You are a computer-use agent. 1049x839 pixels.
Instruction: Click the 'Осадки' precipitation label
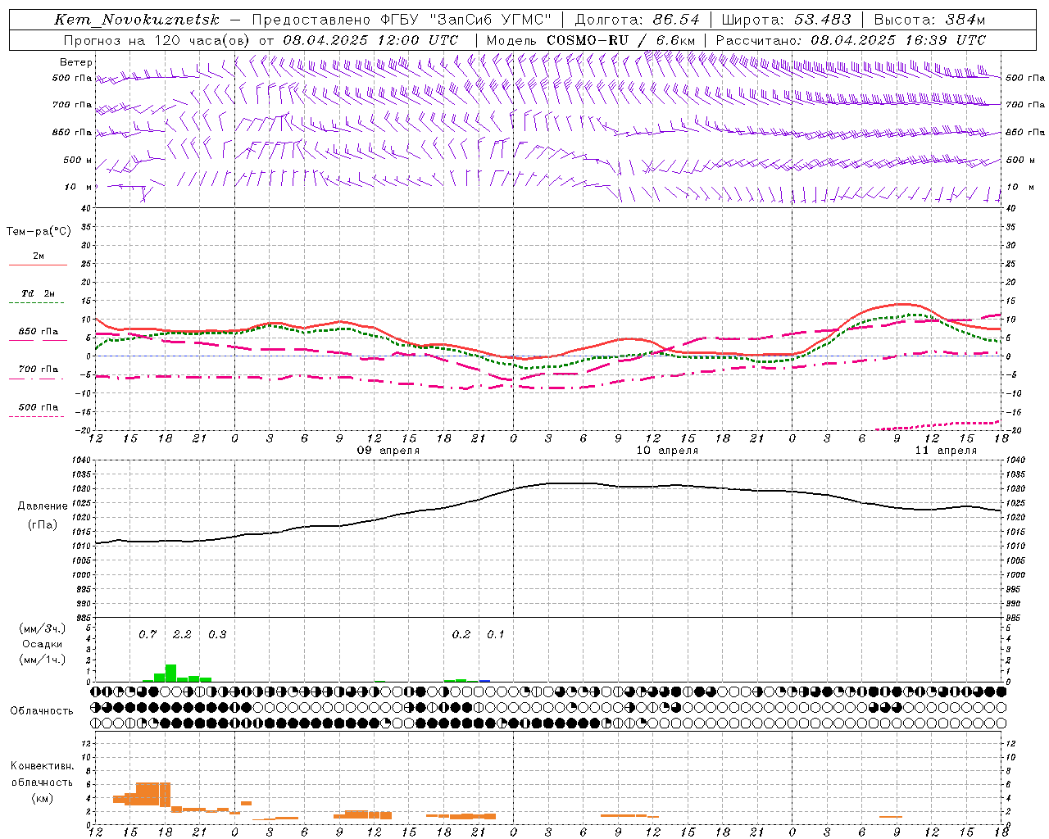(x=41, y=644)
